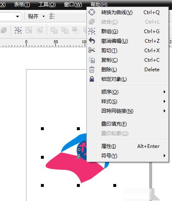Select 删除(L) menu entry
Image resolution: width=172 pixels, height=201 pixels.
[x=127, y=70]
